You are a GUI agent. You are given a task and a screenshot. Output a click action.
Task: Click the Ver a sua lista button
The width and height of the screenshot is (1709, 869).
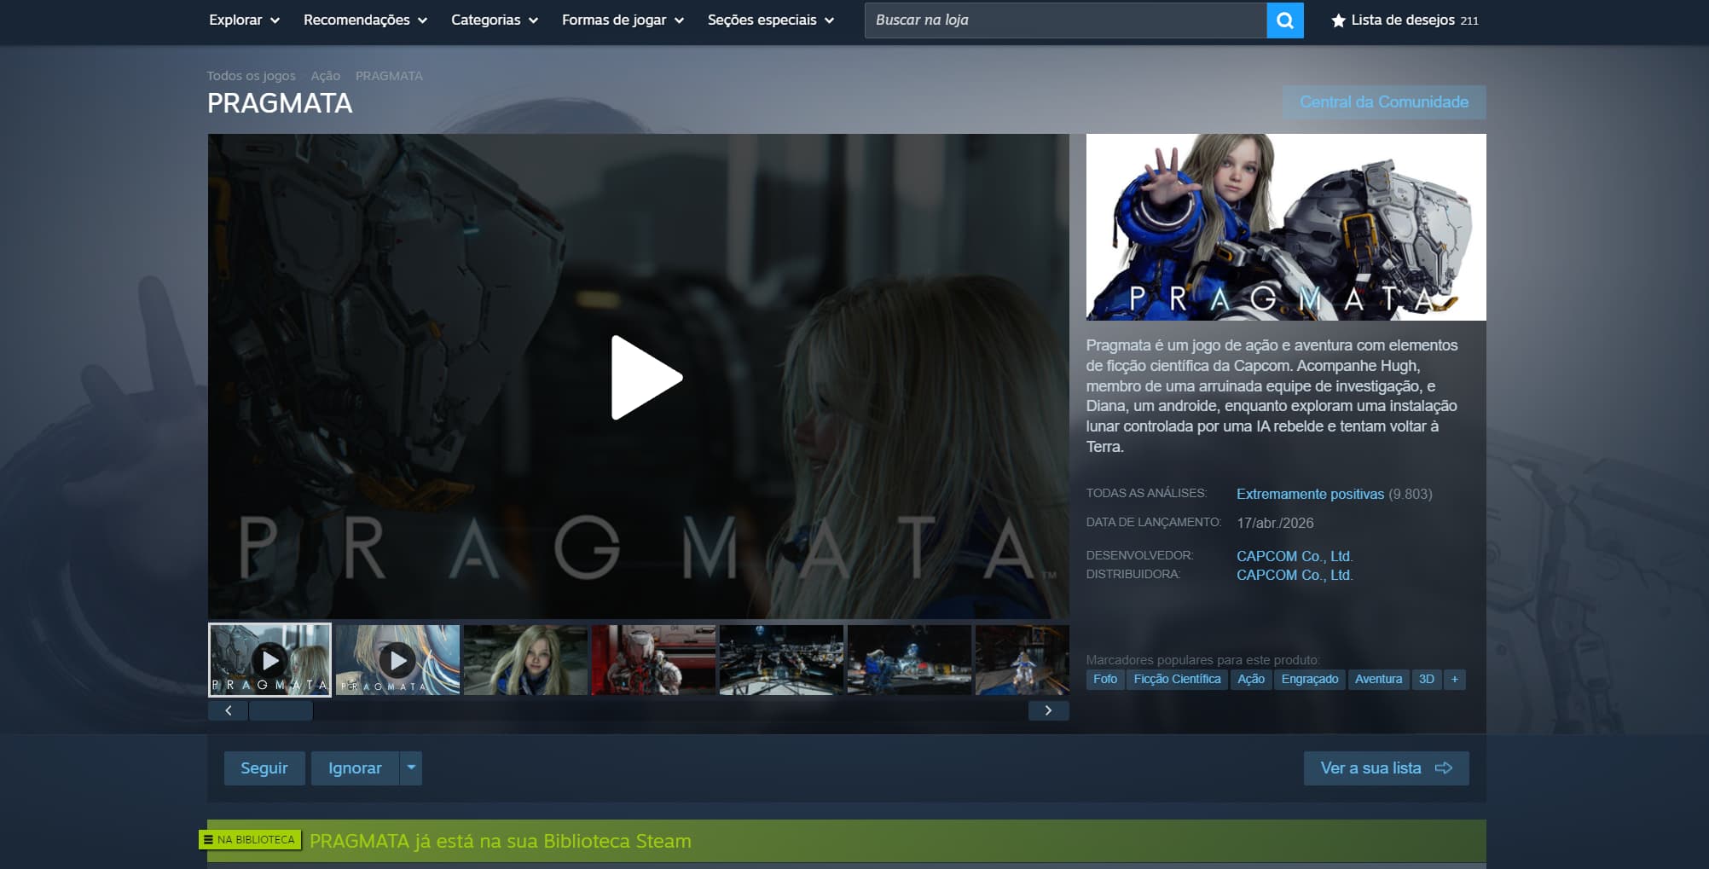(x=1385, y=768)
